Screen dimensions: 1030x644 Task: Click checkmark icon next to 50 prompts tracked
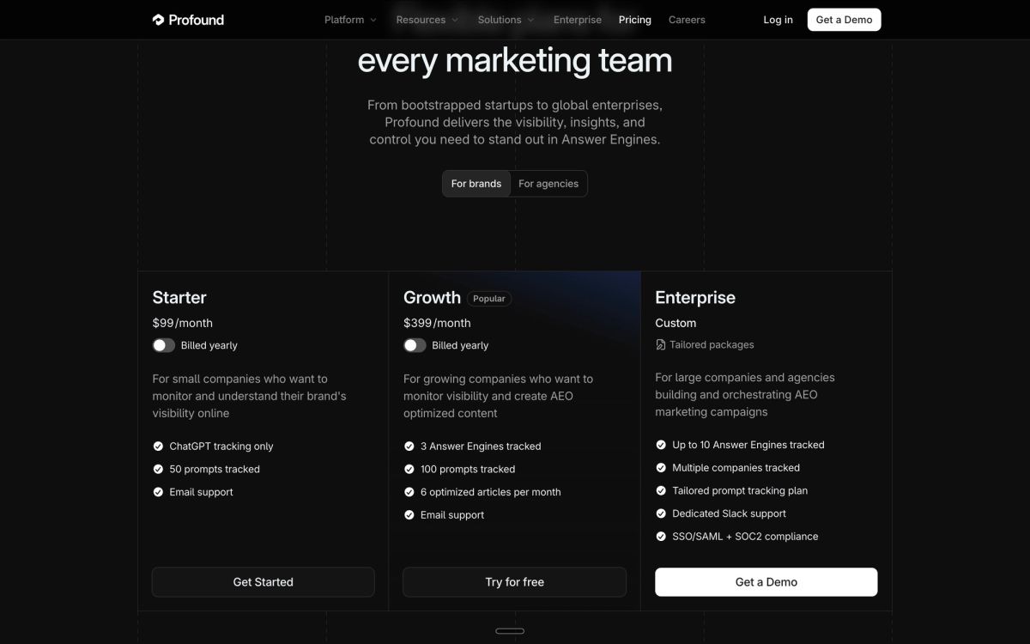pos(158,470)
